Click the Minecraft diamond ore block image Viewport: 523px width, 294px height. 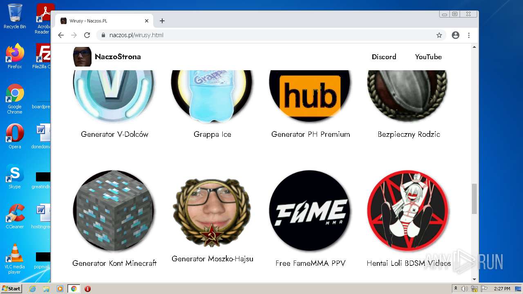coord(114,211)
